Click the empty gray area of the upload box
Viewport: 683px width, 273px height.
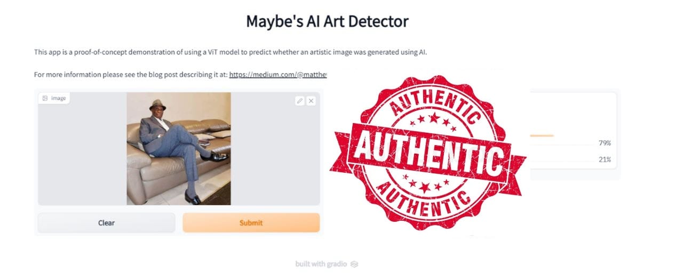point(82,155)
